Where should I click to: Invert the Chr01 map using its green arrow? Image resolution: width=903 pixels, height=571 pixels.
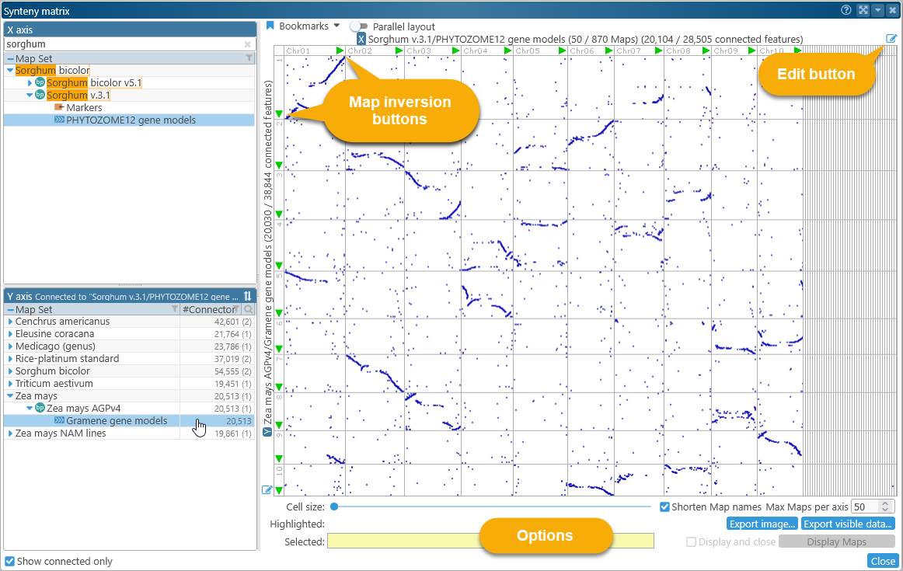tap(340, 51)
